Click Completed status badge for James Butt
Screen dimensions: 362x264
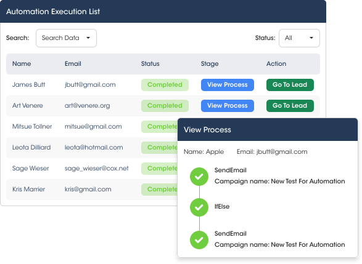point(165,85)
